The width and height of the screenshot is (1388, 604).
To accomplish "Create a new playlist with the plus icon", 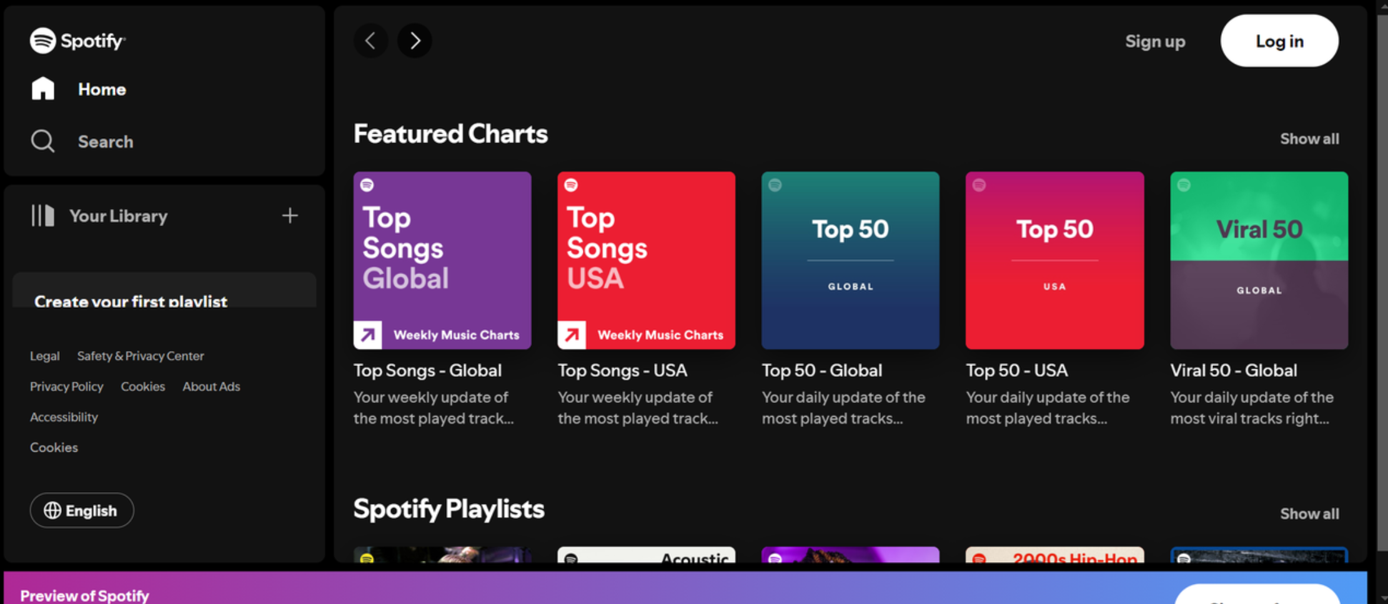I will point(290,215).
